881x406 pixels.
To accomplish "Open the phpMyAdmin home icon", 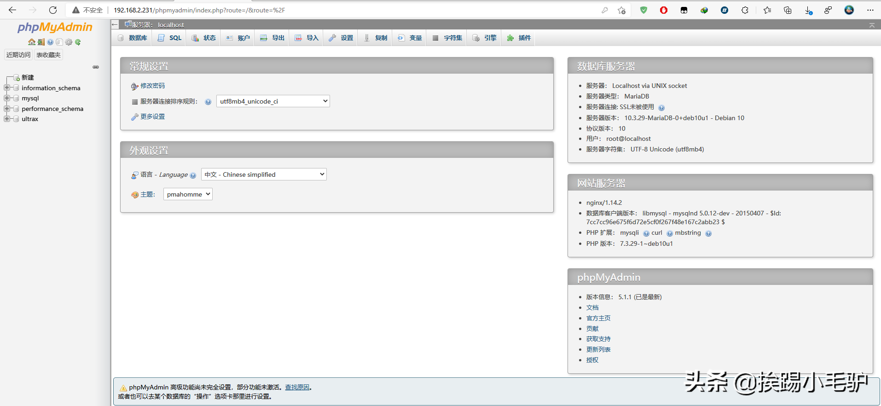I will [31, 42].
